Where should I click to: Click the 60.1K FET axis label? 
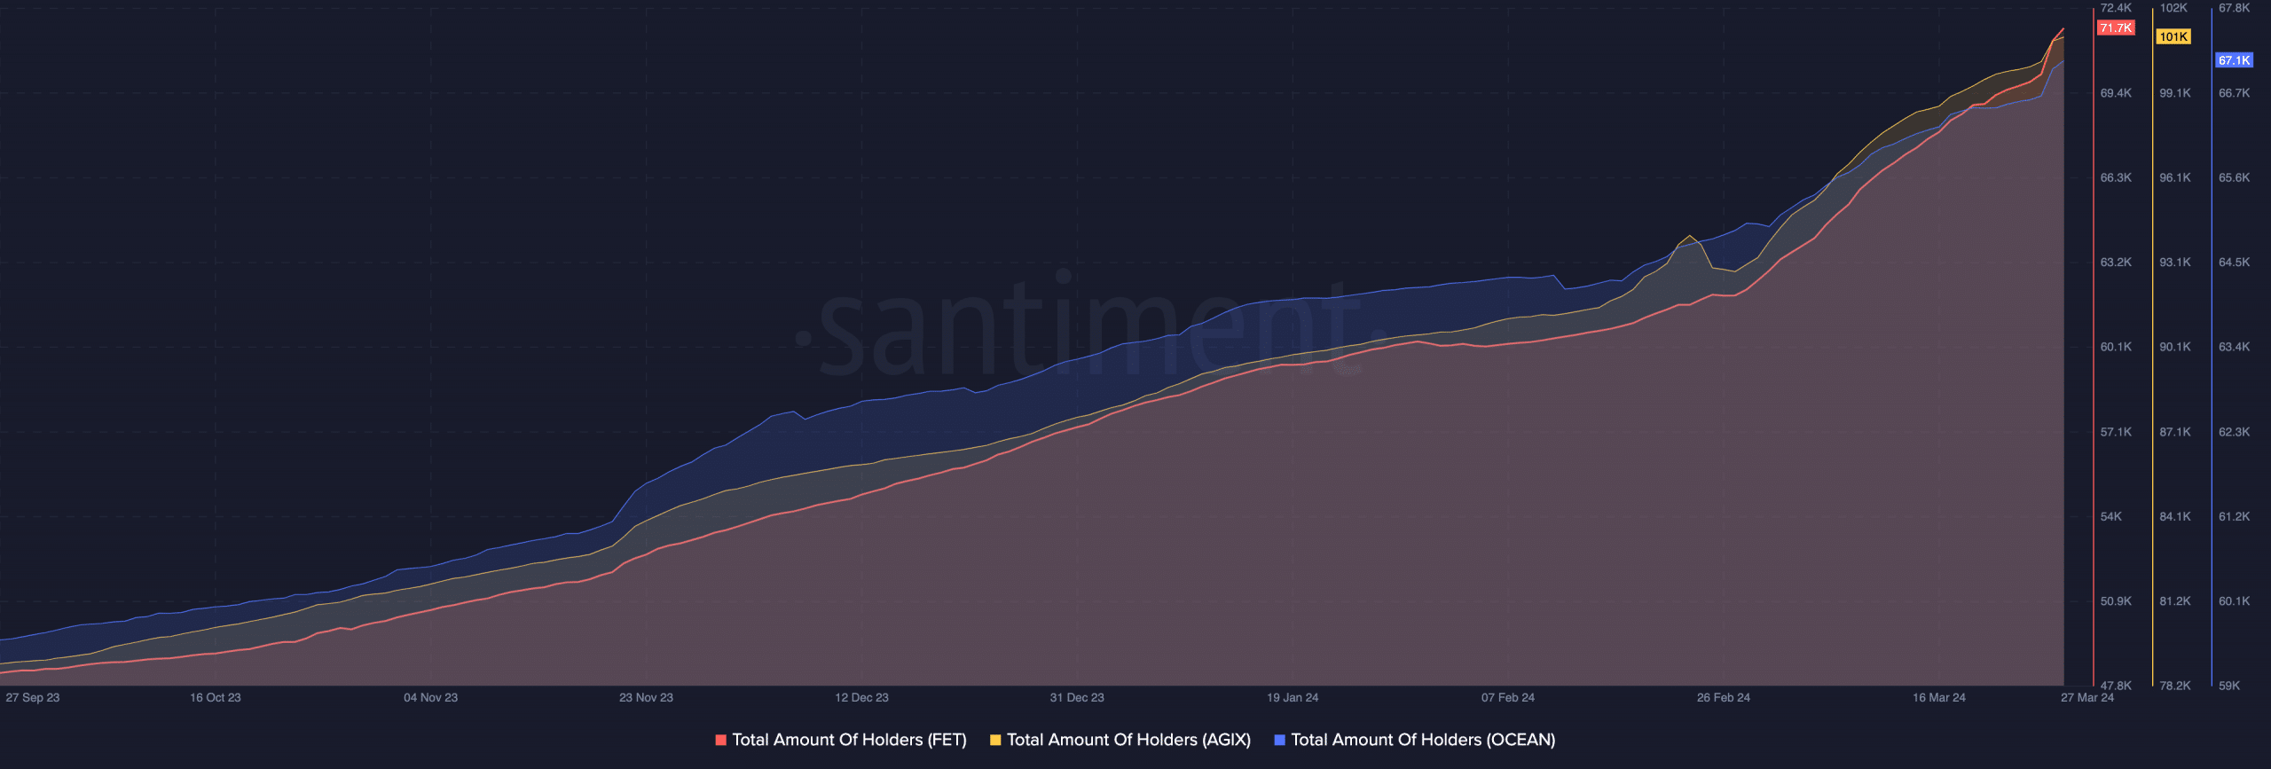tap(2116, 347)
